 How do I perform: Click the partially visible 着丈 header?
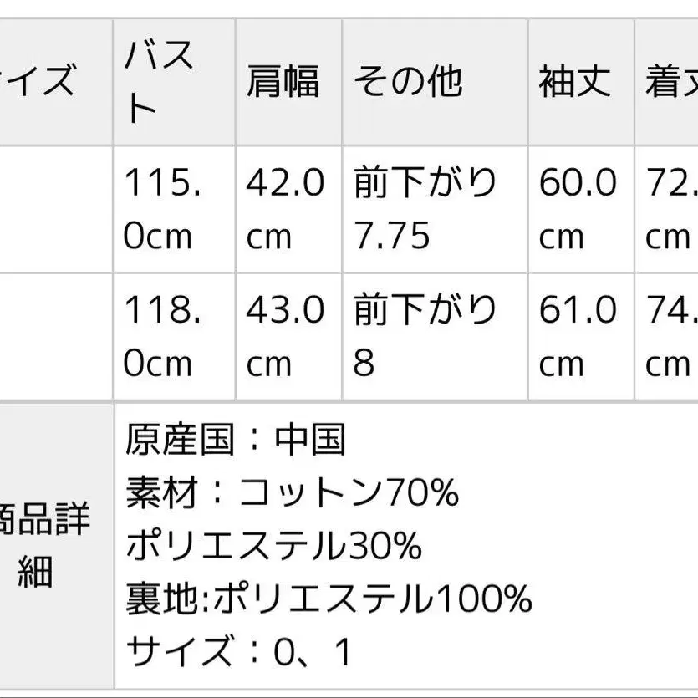pyautogui.click(x=670, y=84)
